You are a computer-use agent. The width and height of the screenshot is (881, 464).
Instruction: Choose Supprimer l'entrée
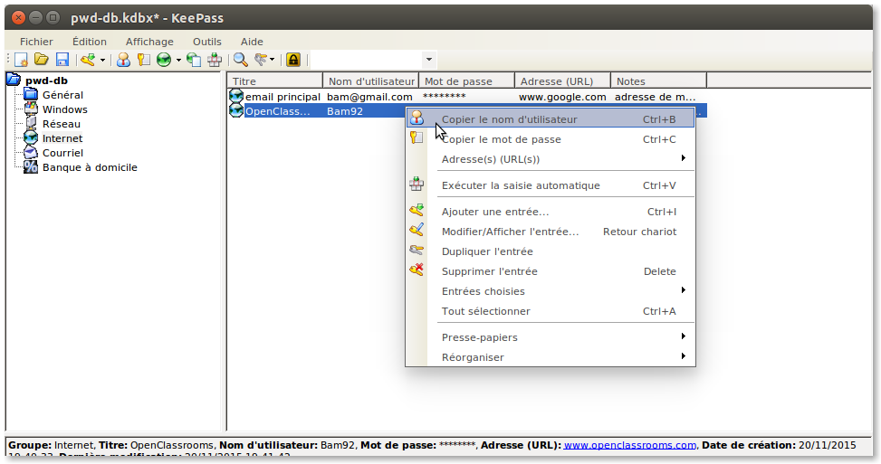tap(551, 271)
